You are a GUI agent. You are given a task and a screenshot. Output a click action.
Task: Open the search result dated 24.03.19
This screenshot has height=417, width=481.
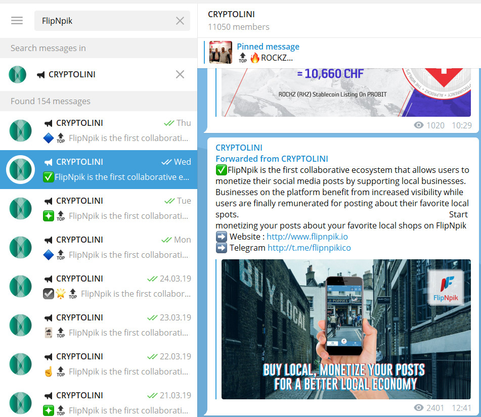99,287
